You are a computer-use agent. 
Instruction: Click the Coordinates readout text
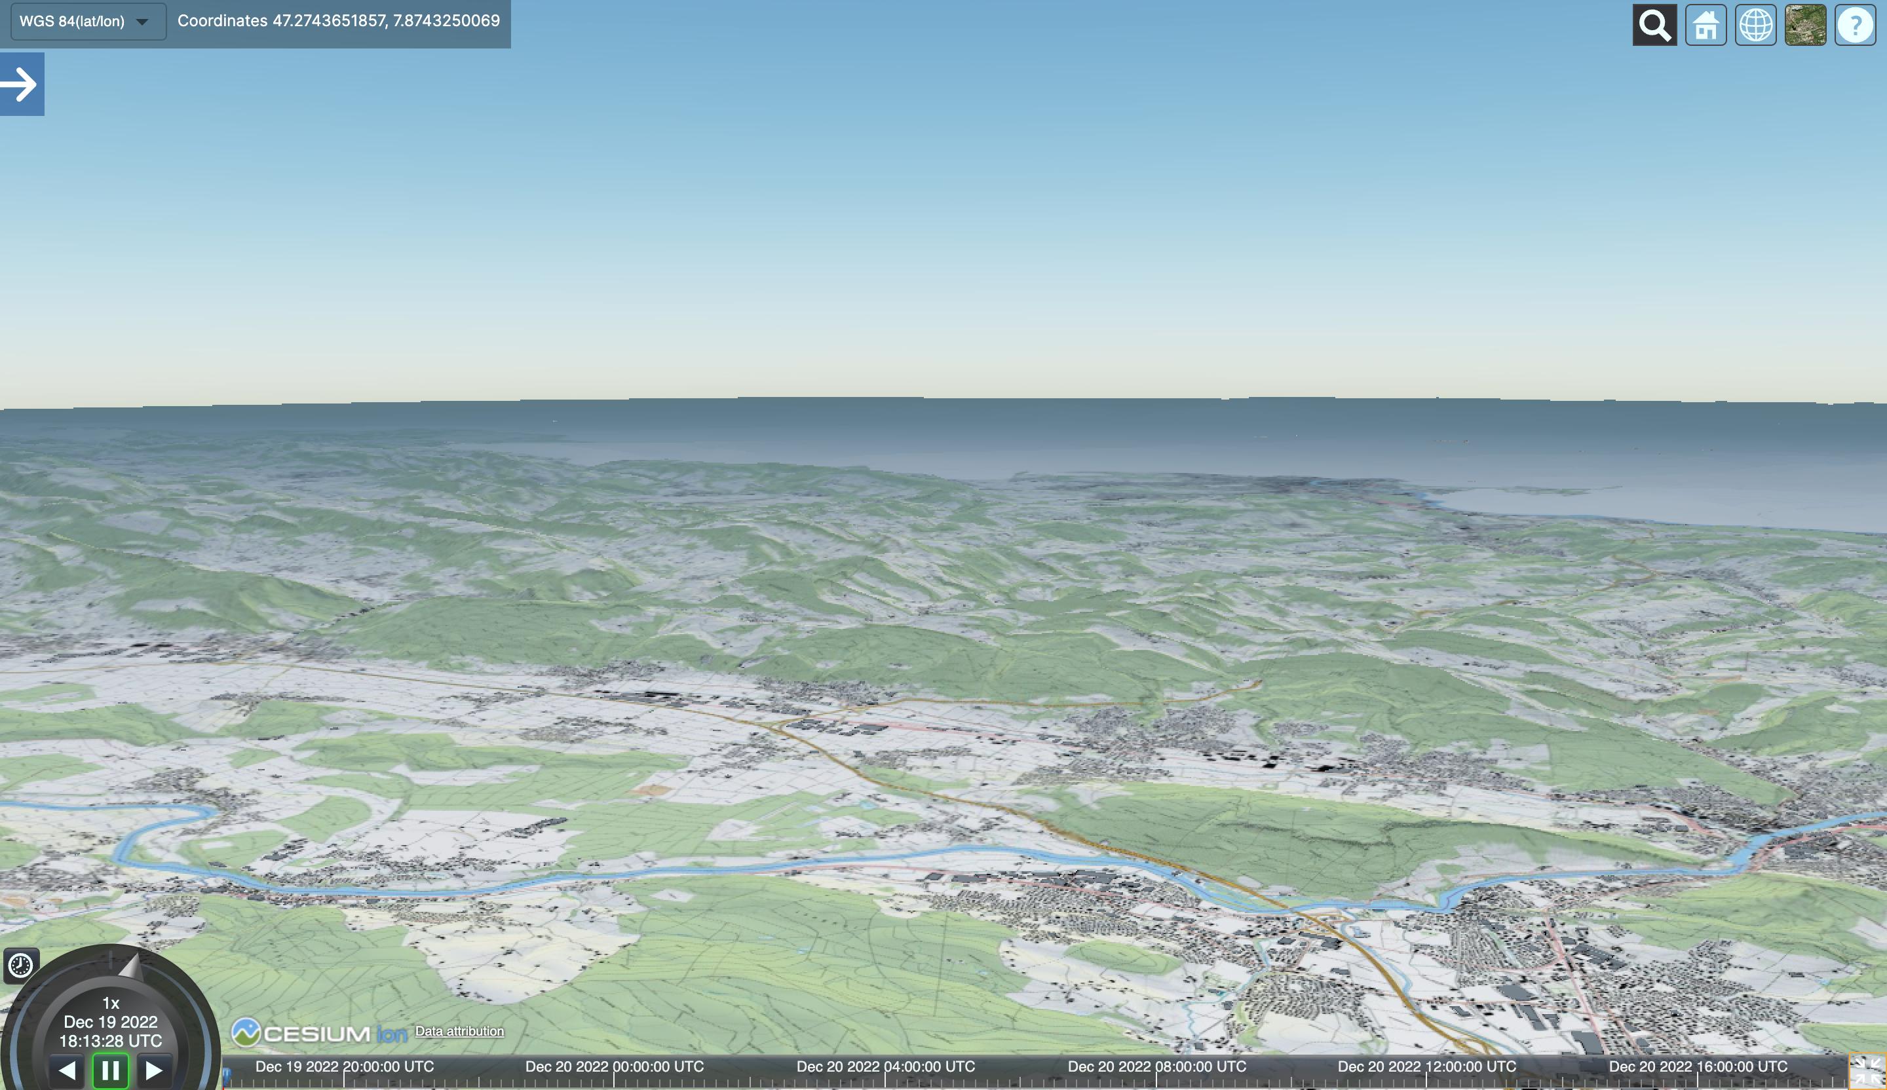click(x=339, y=21)
